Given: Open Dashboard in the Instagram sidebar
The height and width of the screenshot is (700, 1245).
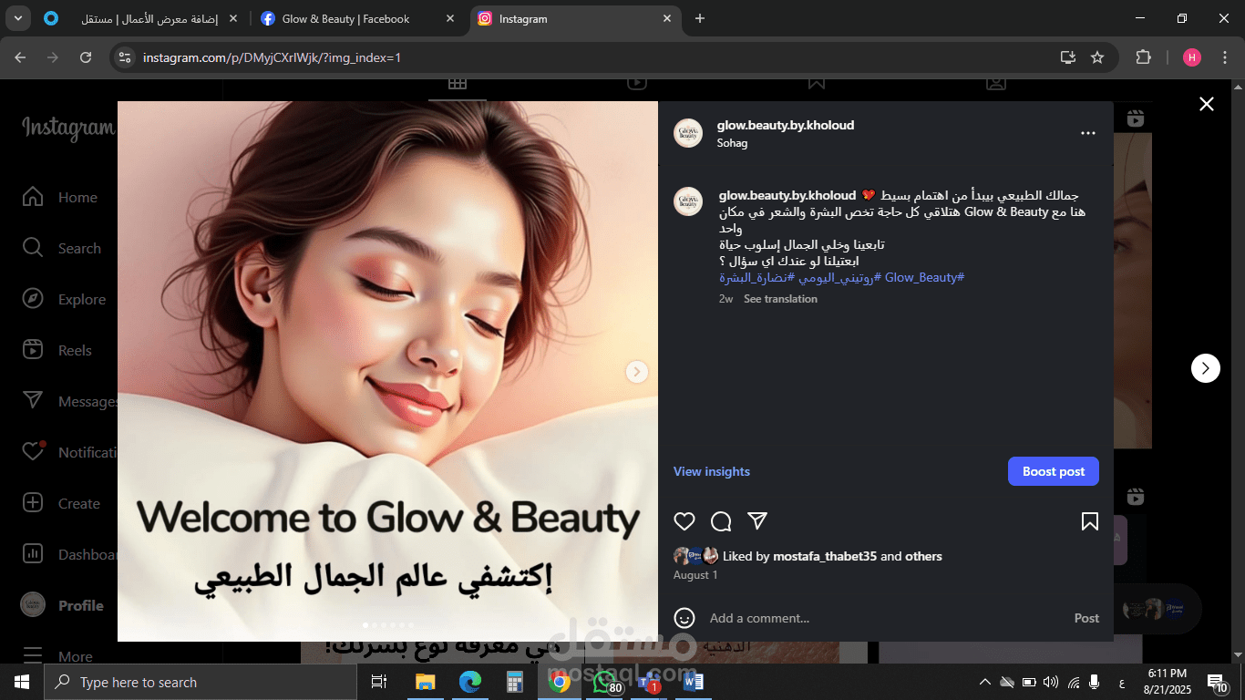Looking at the screenshot, I should [69, 554].
